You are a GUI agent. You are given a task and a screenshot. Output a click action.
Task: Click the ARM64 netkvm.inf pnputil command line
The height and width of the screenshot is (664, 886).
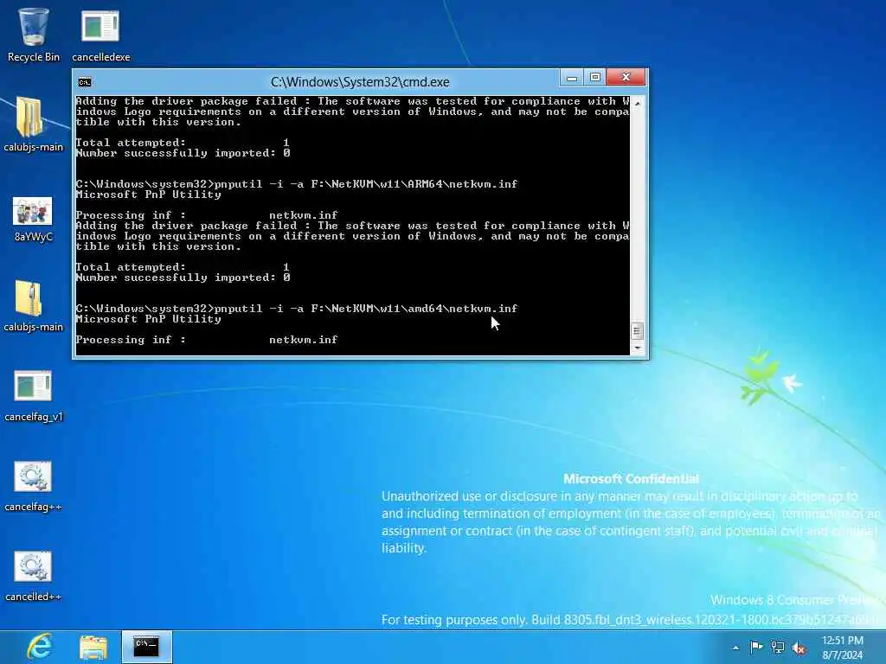point(297,184)
